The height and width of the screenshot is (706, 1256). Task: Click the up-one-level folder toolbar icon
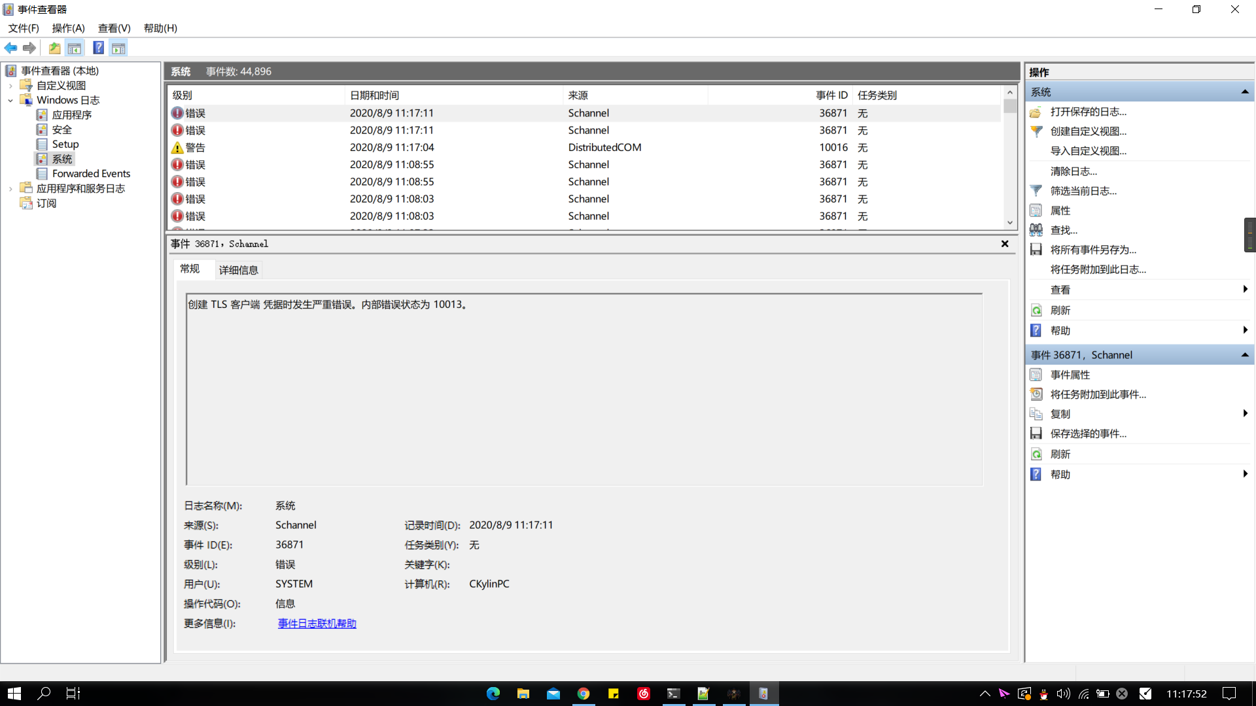click(55, 48)
